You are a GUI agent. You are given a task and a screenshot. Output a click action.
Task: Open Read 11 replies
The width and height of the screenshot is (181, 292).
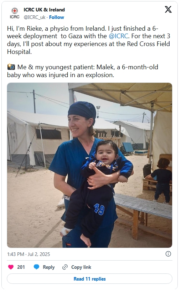tap(89, 279)
